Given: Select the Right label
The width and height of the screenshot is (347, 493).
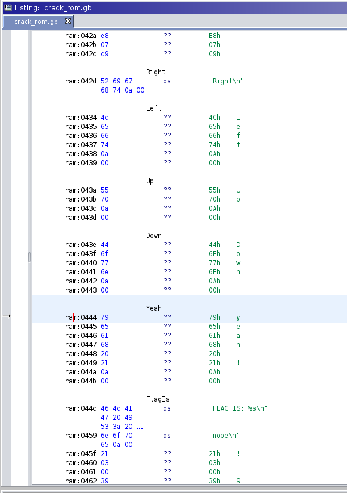Looking at the screenshot, I should click(156, 72).
